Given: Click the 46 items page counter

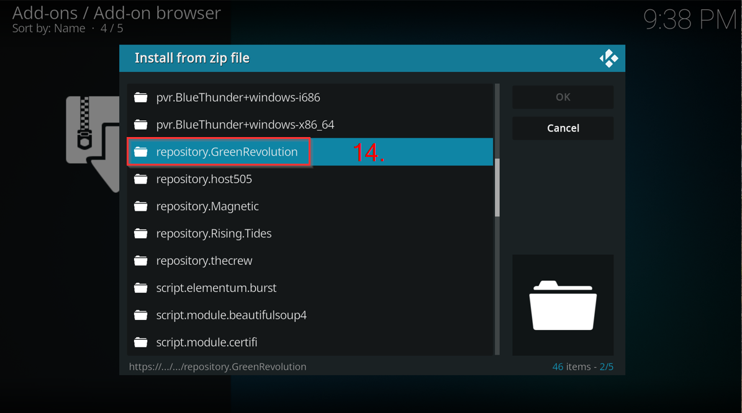Looking at the screenshot, I should (x=582, y=366).
